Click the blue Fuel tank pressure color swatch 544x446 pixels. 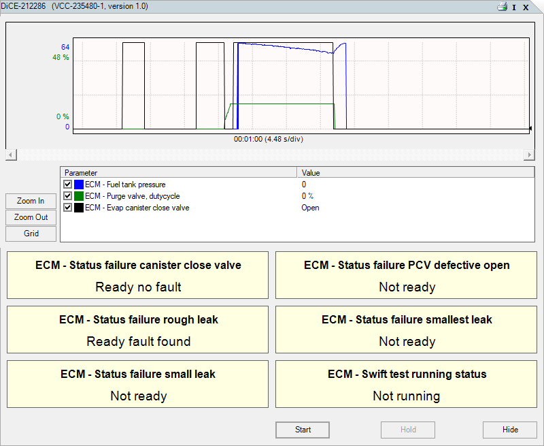(79, 185)
